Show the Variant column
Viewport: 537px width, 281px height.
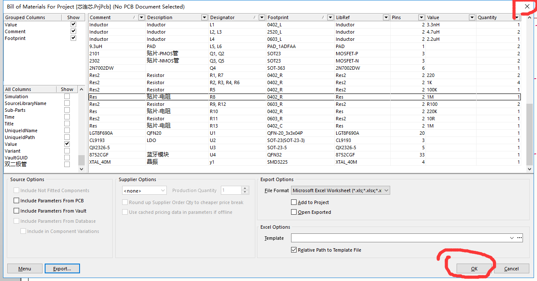point(67,151)
